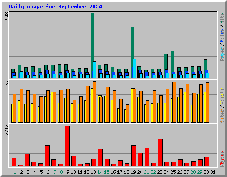Viewport: 227px width, 177px height.
Task: Click the day label 1 on the x-axis
Action: click(15, 172)
